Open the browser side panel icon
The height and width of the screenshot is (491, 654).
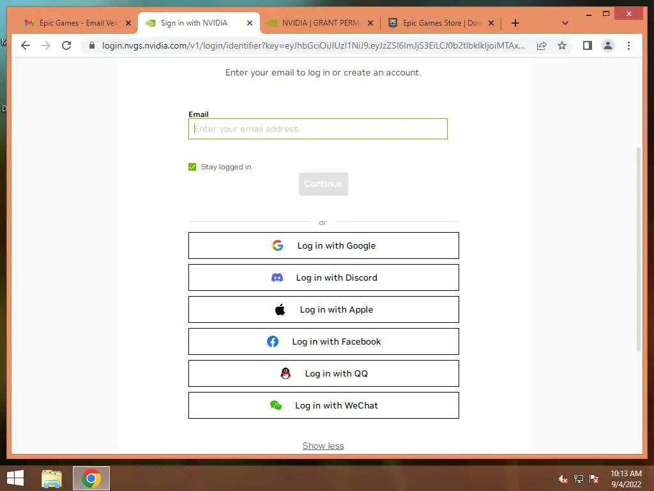588,45
